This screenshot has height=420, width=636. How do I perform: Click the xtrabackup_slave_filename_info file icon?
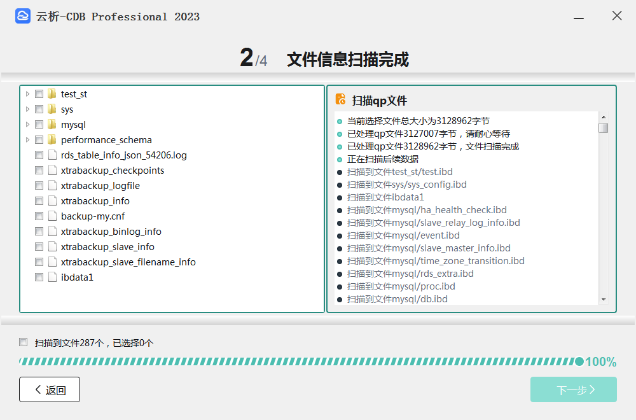52,262
